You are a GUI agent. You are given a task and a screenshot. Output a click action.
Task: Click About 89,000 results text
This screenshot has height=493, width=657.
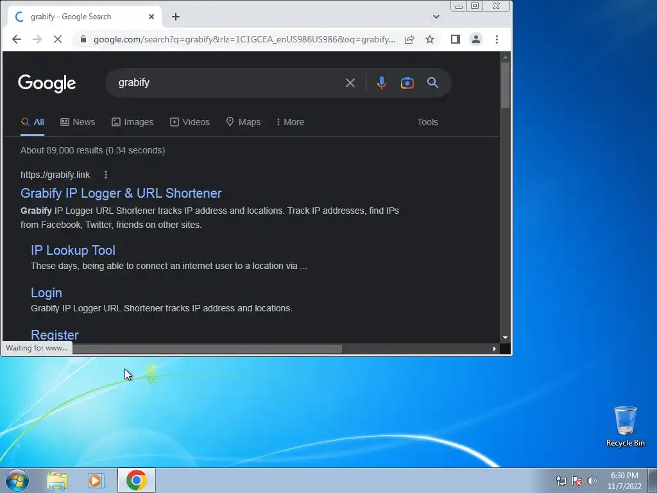[92, 150]
